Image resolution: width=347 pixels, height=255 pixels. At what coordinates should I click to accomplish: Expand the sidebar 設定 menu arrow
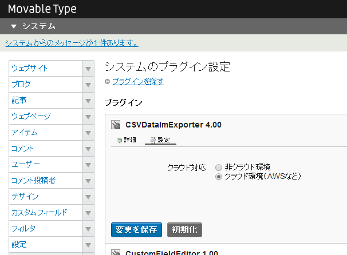click(x=88, y=245)
